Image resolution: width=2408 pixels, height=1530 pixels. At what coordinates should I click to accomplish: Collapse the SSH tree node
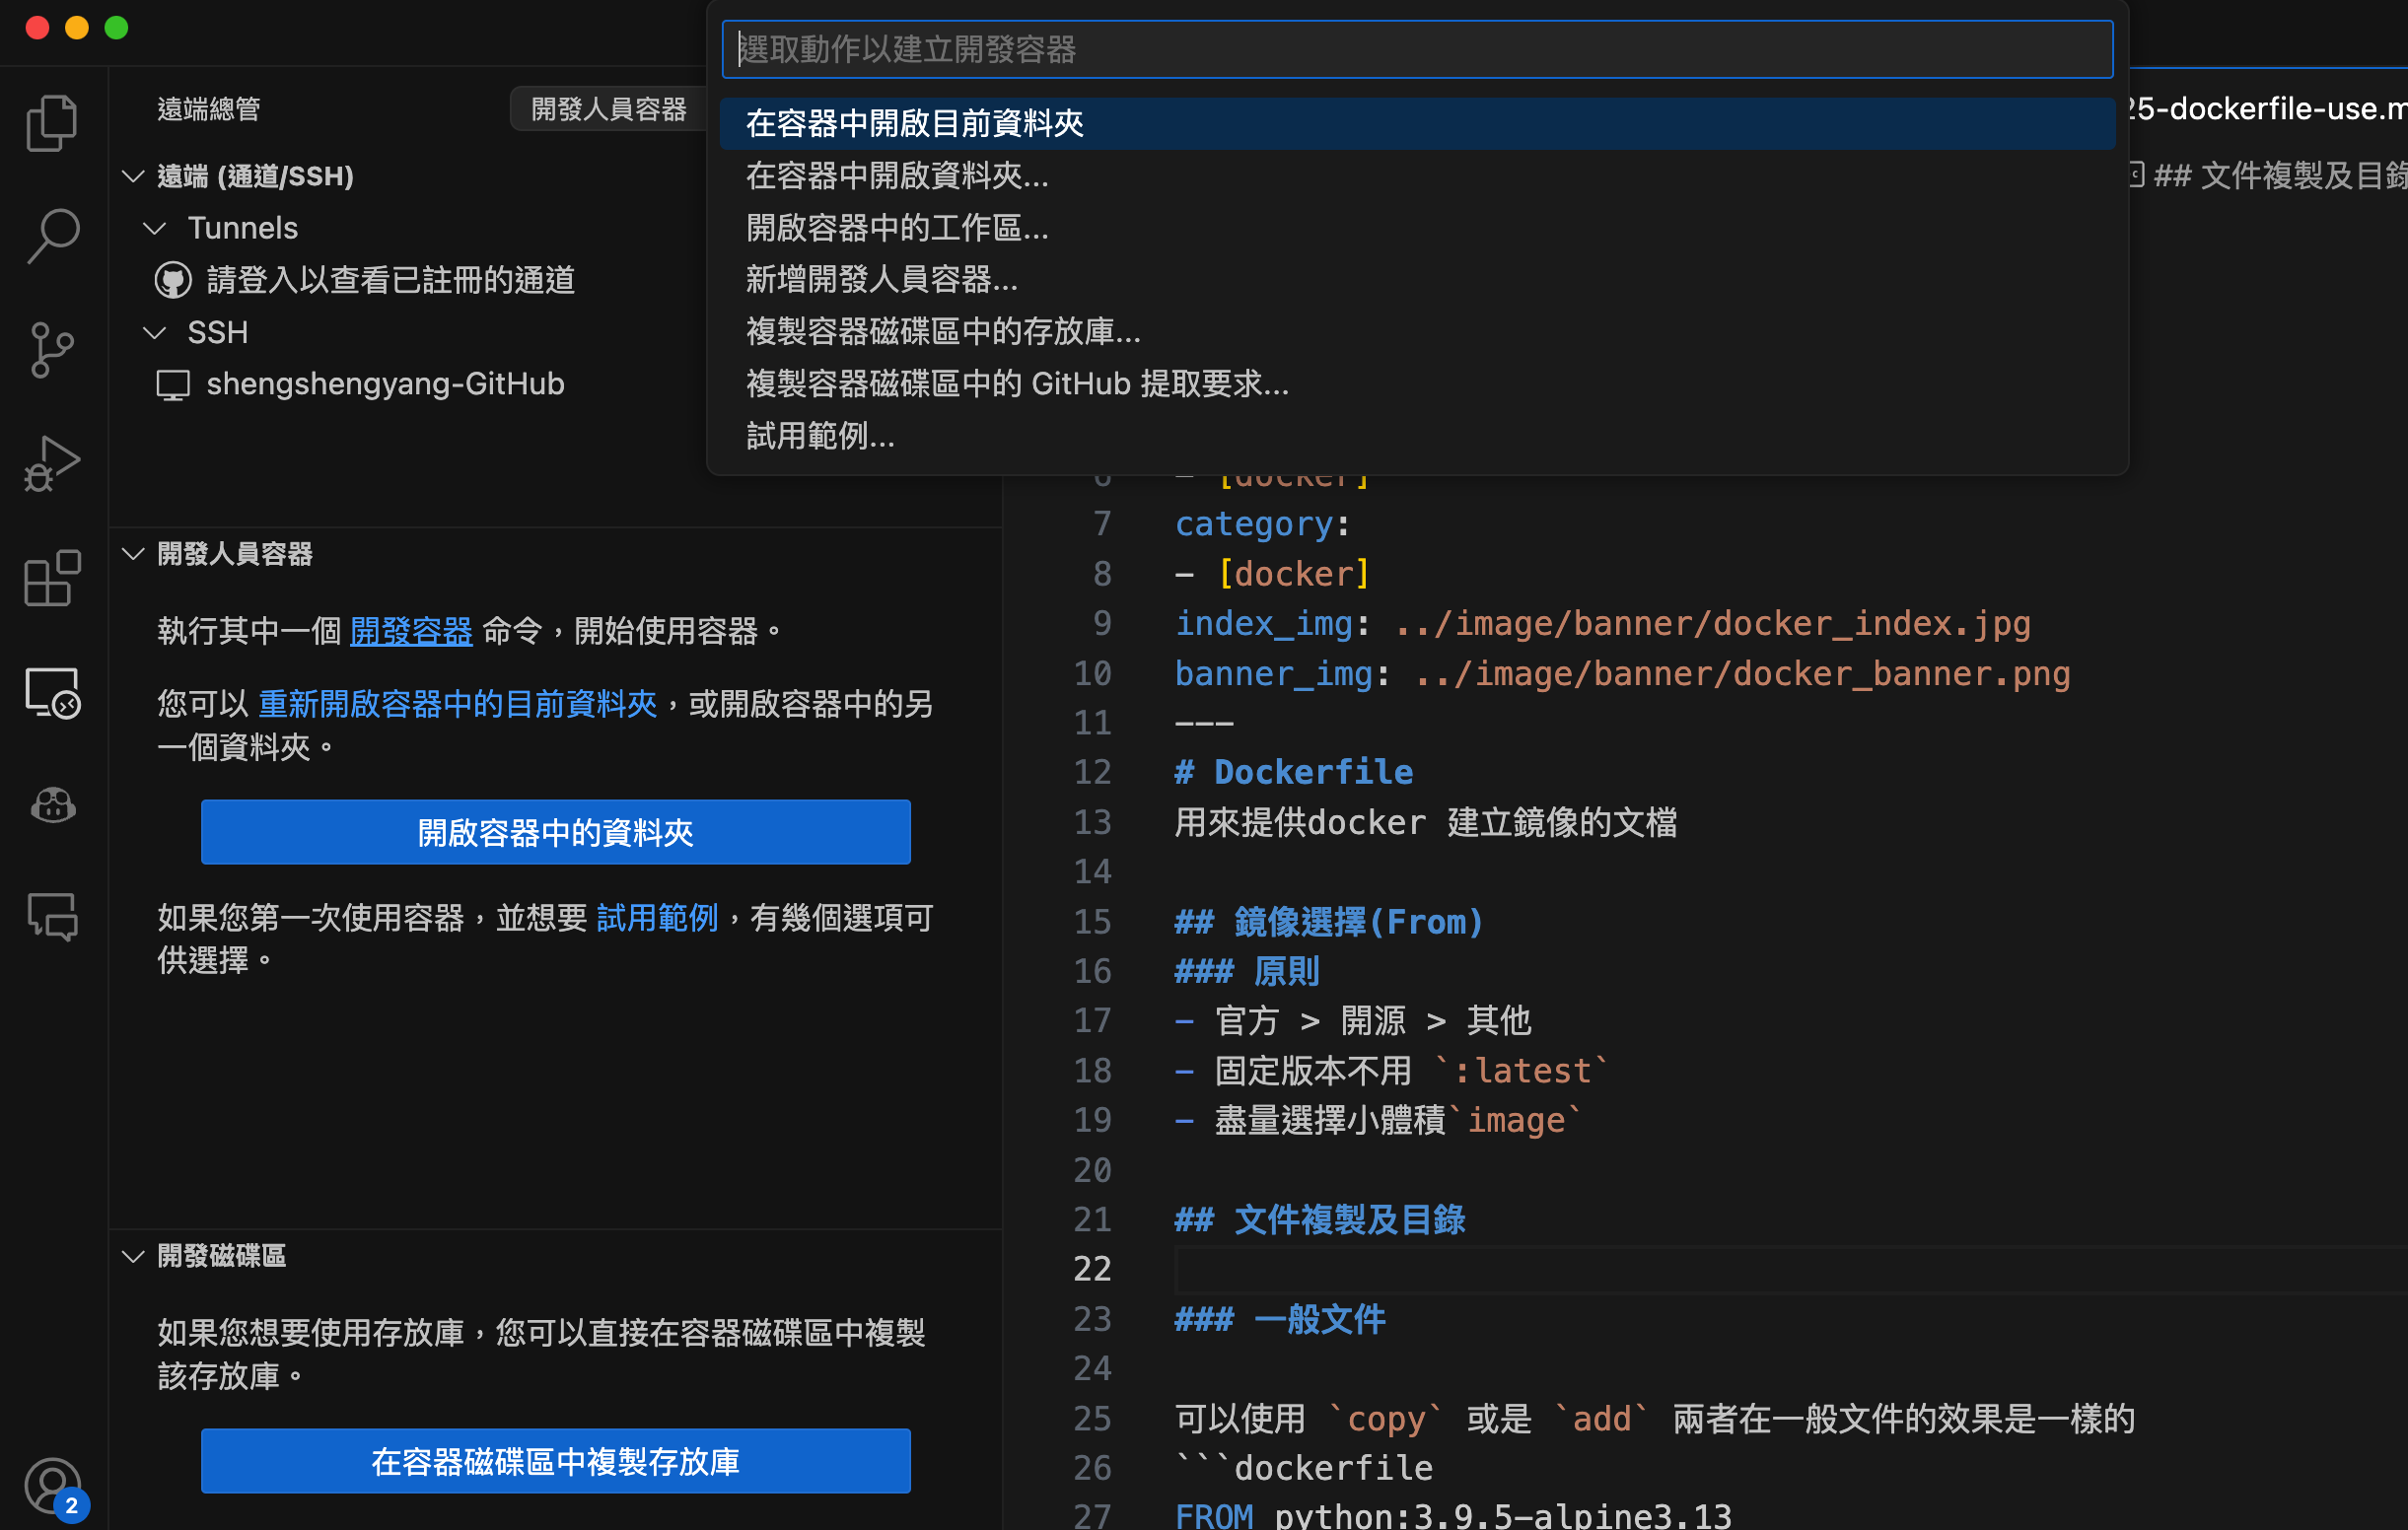pos(155,333)
